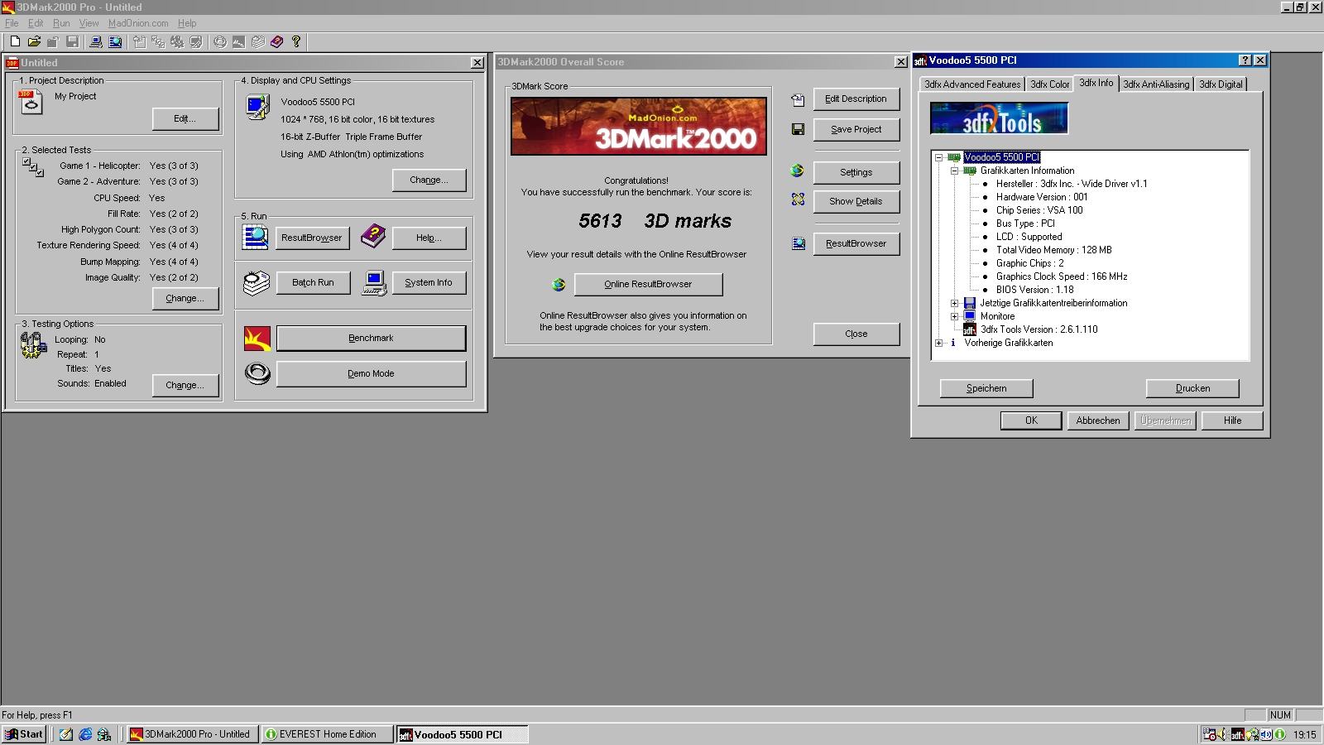The image size is (1324, 745).
Task: Click the monitor icon in Display and CPU Settings
Action: [257, 107]
